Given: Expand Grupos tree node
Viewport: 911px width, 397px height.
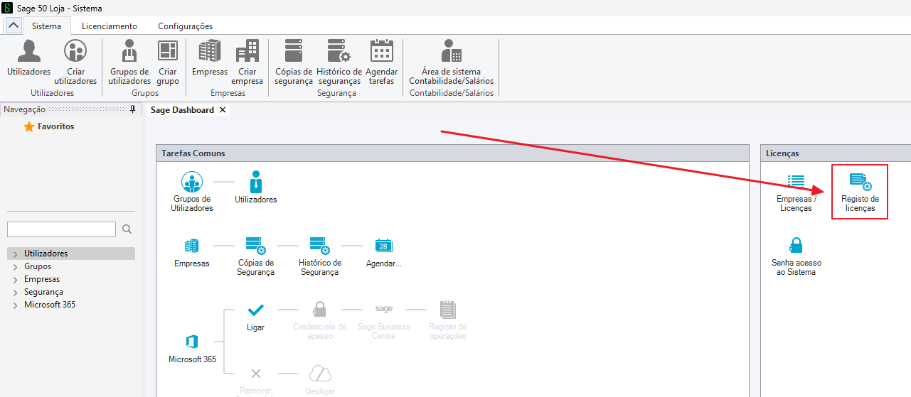Looking at the screenshot, I should (16, 266).
